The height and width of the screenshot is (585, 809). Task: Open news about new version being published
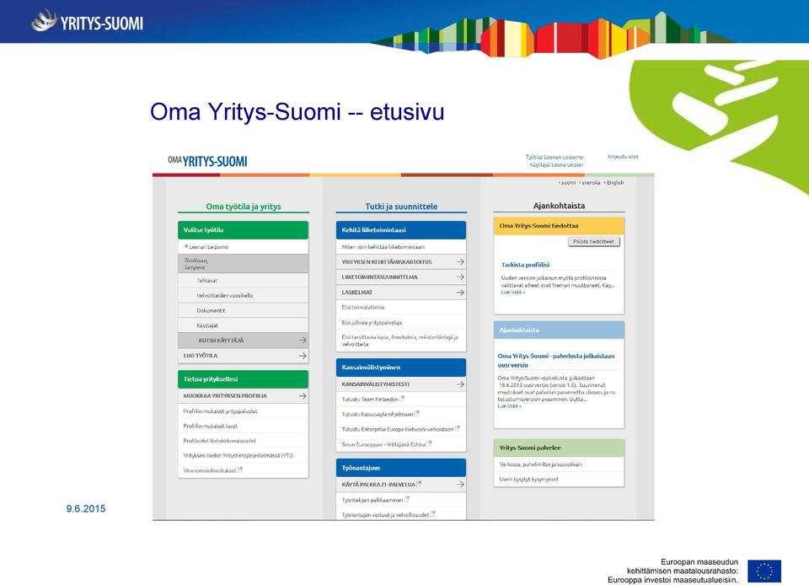click(x=556, y=360)
